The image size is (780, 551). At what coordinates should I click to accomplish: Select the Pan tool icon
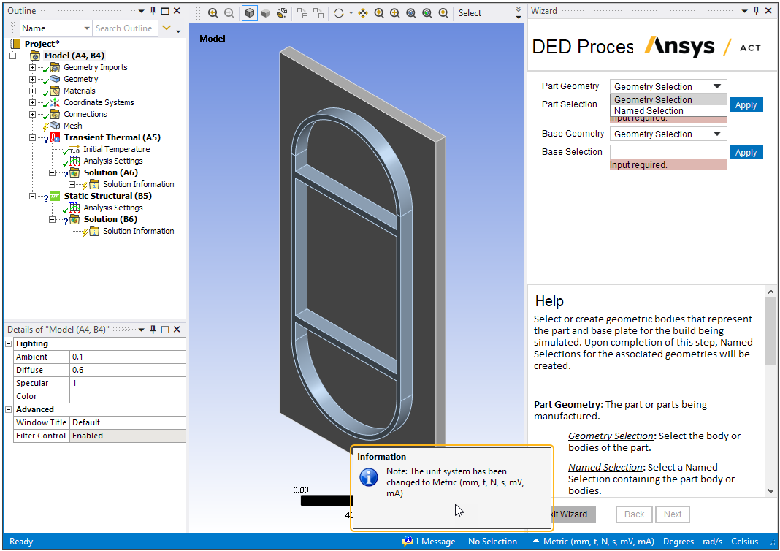click(x=363, y=12)
